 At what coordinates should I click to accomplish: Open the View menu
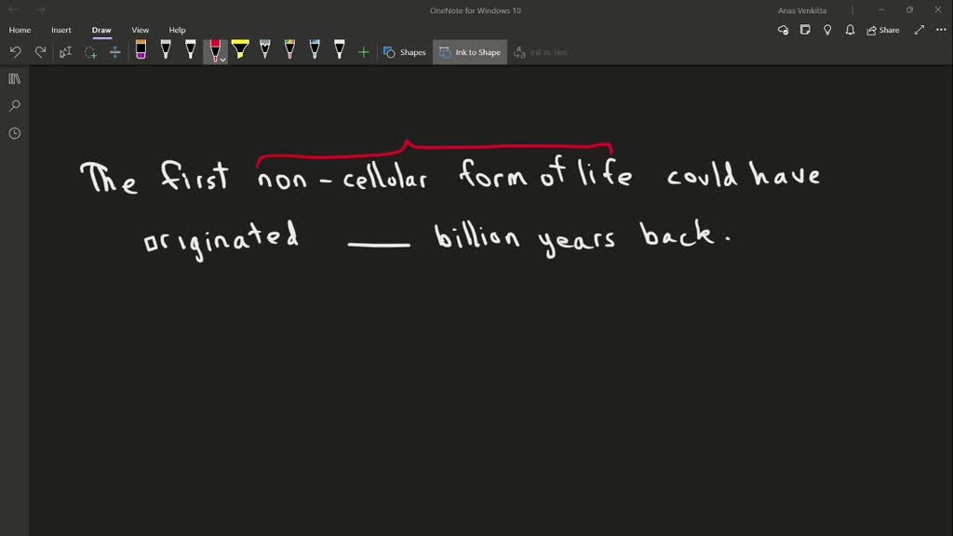point(140,30)
